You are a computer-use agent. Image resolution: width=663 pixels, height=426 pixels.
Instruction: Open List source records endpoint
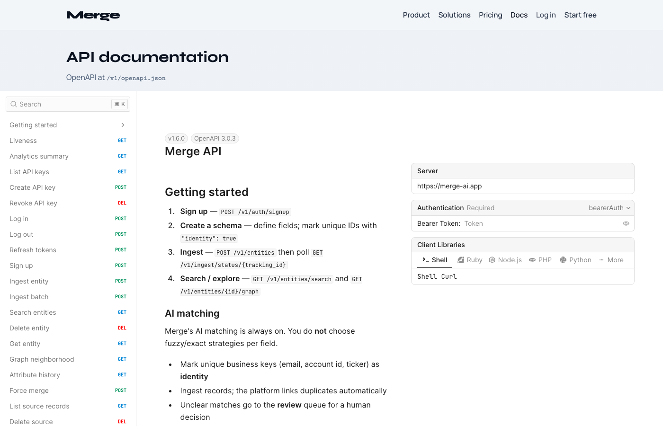point(68,406)
